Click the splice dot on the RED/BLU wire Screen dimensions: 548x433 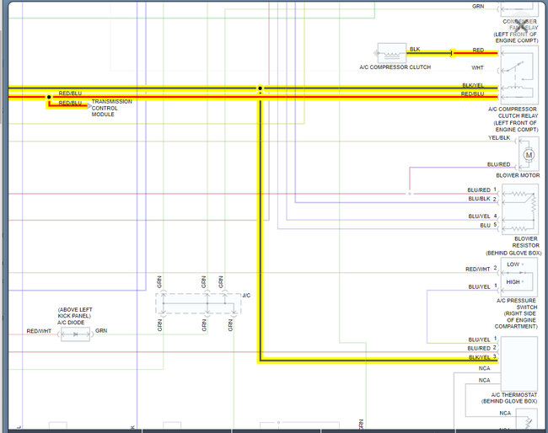tap(49, 97)
